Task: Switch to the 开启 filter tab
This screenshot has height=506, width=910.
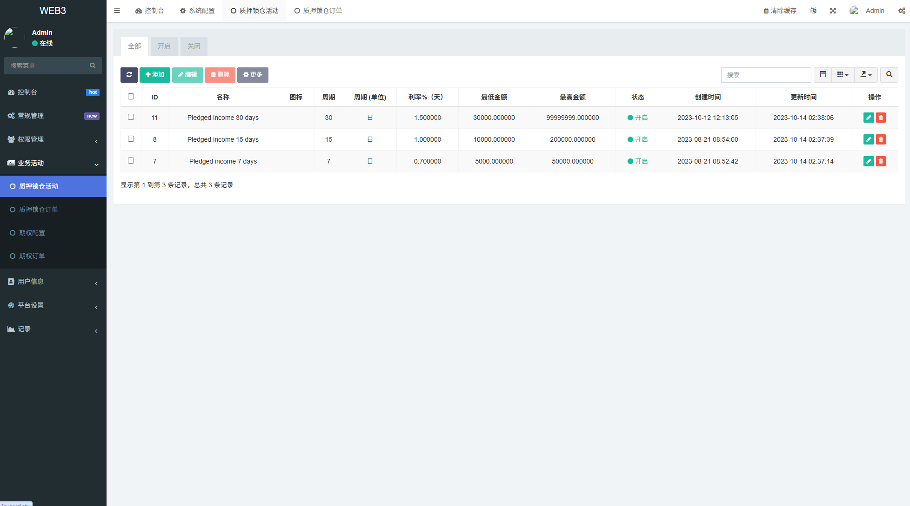Action: pyautogui.click(x=164, y=46)
